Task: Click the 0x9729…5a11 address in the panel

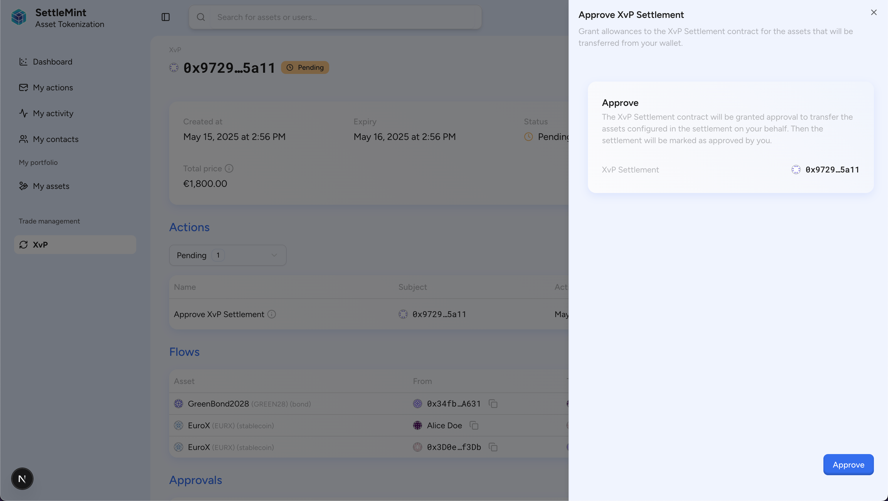Action: 832,170
